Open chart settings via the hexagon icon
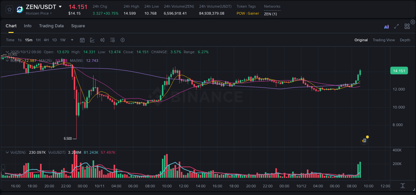Image resolution: width=416 pixels, height=195 pixels. [122, 40]
